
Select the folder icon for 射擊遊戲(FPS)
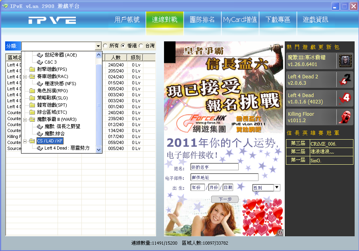pyautogui.click(x=32, y=69)
